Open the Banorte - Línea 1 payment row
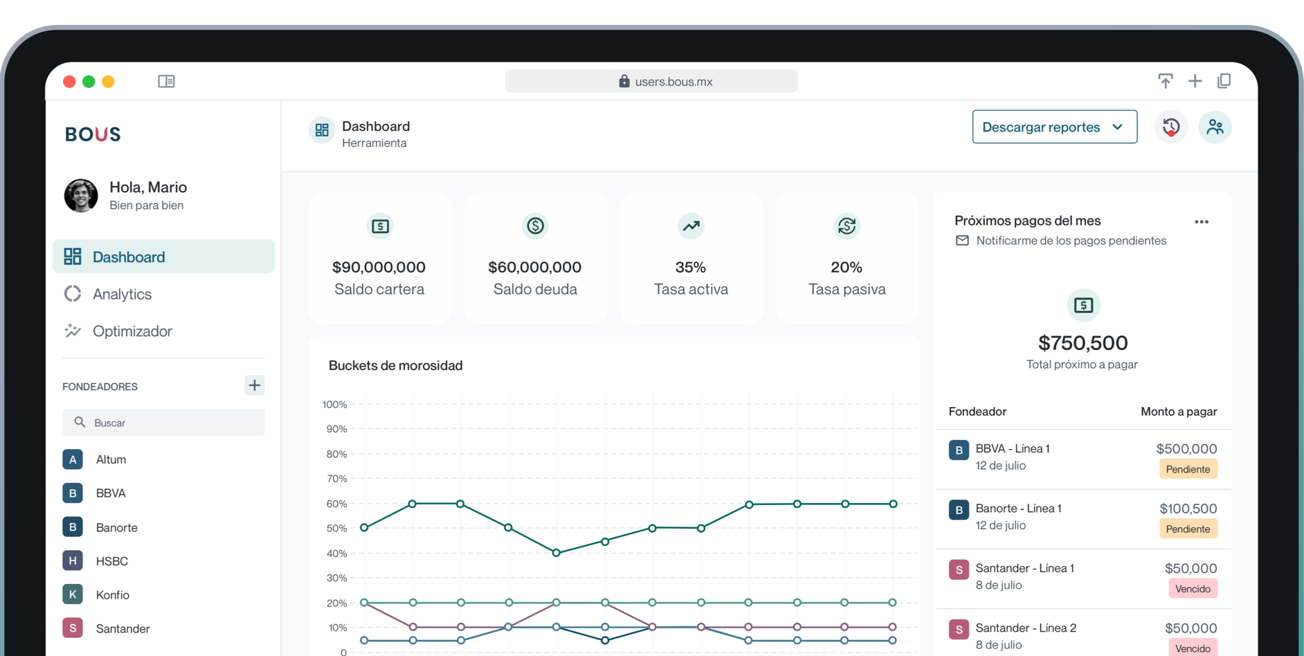1304x656 pixels. tap(1083, 519)
